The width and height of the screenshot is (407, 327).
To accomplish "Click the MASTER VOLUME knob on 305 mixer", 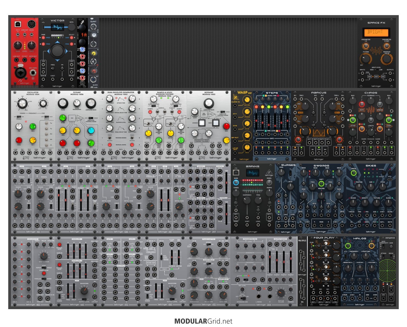I will pos(281,293).
